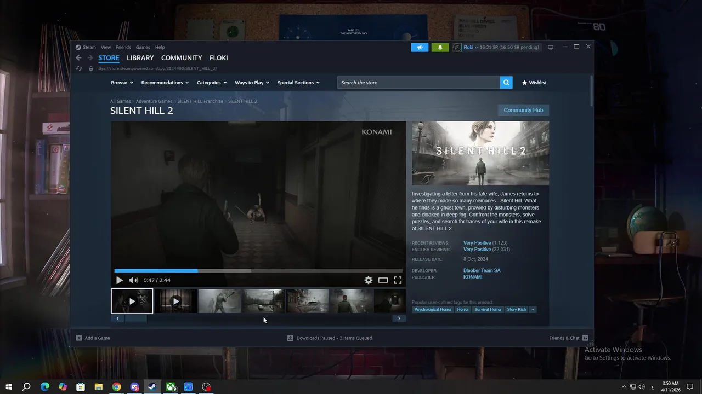Select the Psychological Horror tag
702x394 pixels.
pos(433,309)
